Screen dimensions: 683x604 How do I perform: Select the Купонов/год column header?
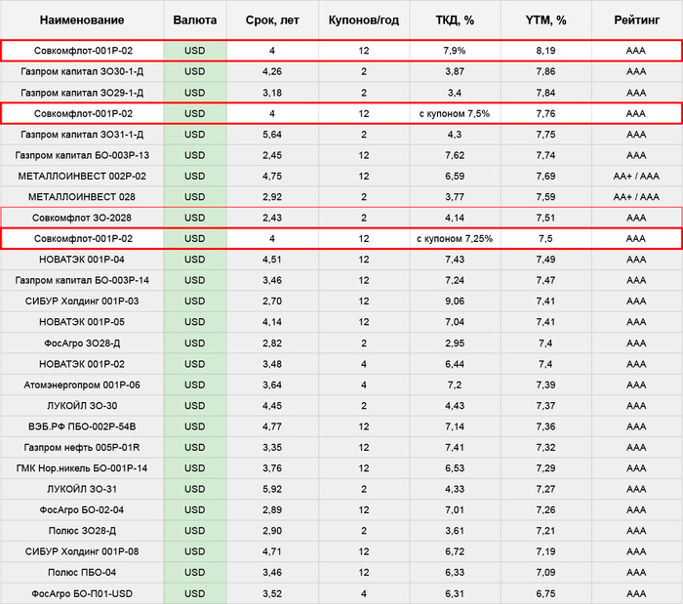363,20
